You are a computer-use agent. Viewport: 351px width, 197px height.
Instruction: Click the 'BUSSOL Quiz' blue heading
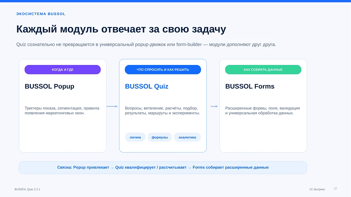click(147, 86)
